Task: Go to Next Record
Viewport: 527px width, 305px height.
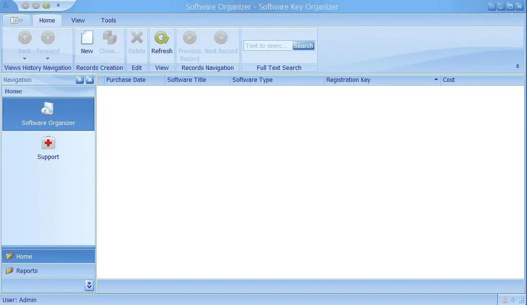Action: [221, 38]
